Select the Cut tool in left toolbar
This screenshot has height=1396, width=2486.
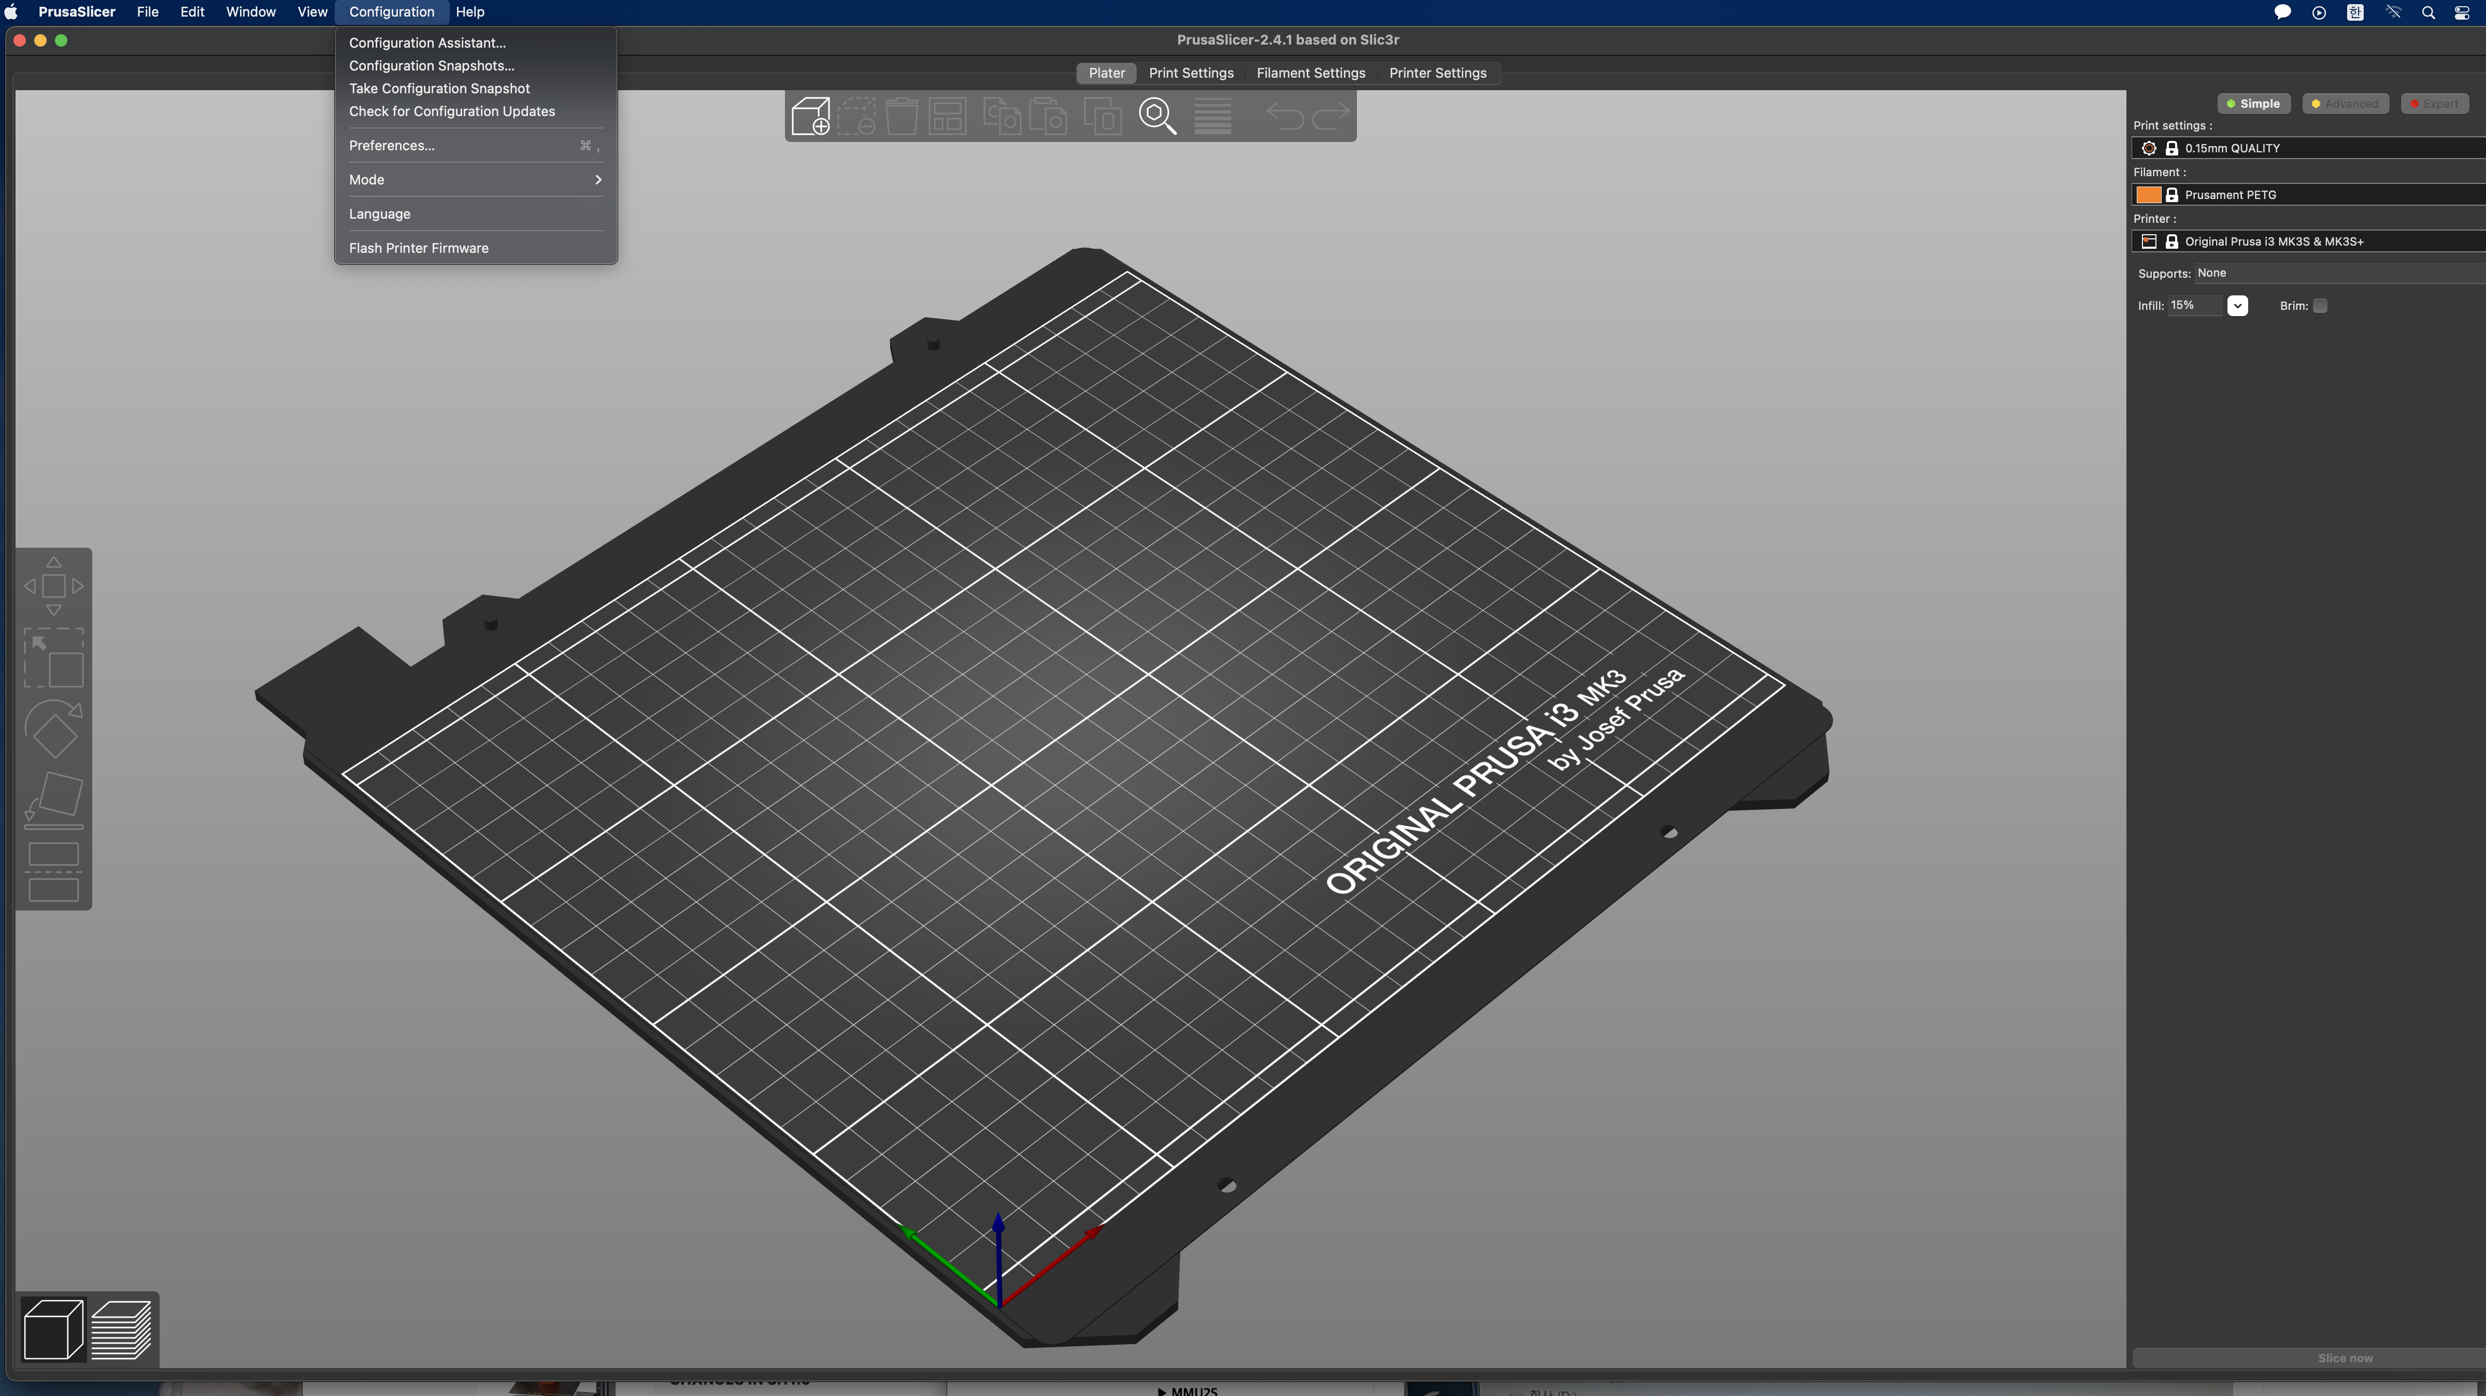coord(54,872)
